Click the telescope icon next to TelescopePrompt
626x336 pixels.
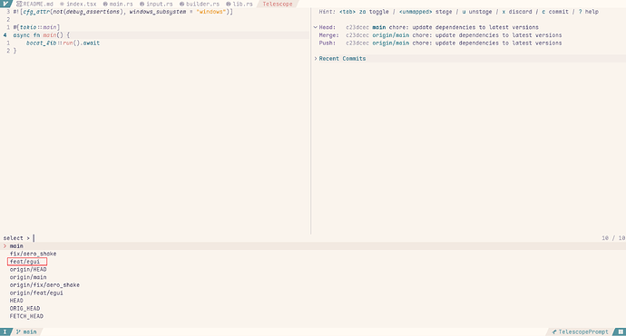click(554, 331)
